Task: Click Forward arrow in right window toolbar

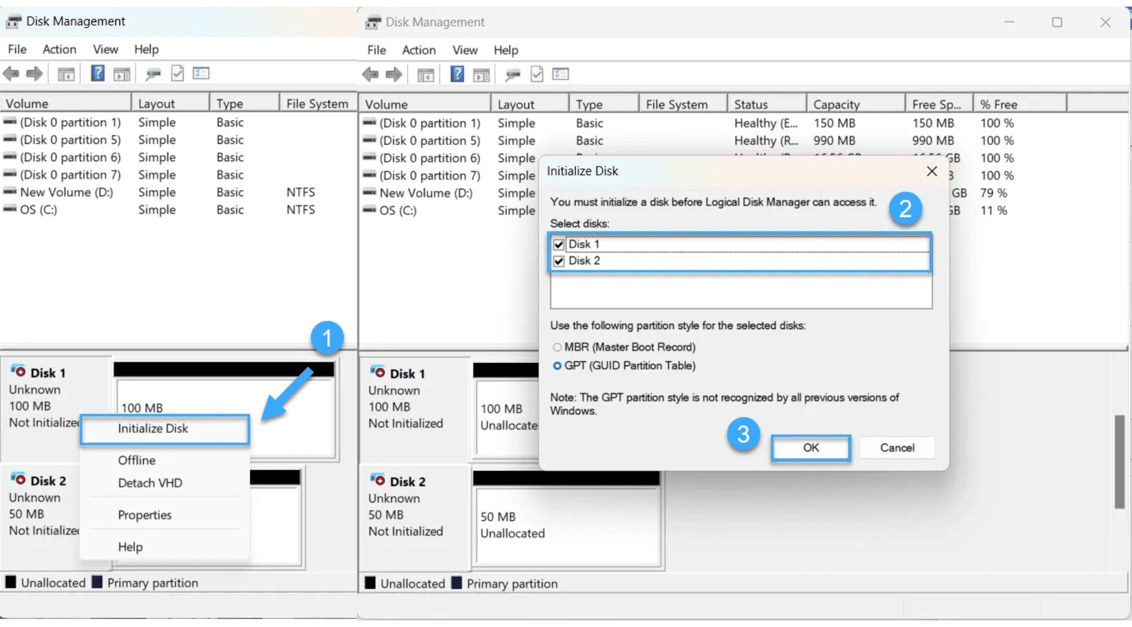Action: coord(394,75)
